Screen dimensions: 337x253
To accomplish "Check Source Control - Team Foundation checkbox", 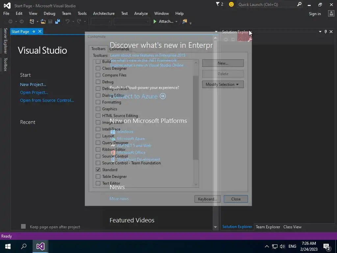I will click(98, 163).
